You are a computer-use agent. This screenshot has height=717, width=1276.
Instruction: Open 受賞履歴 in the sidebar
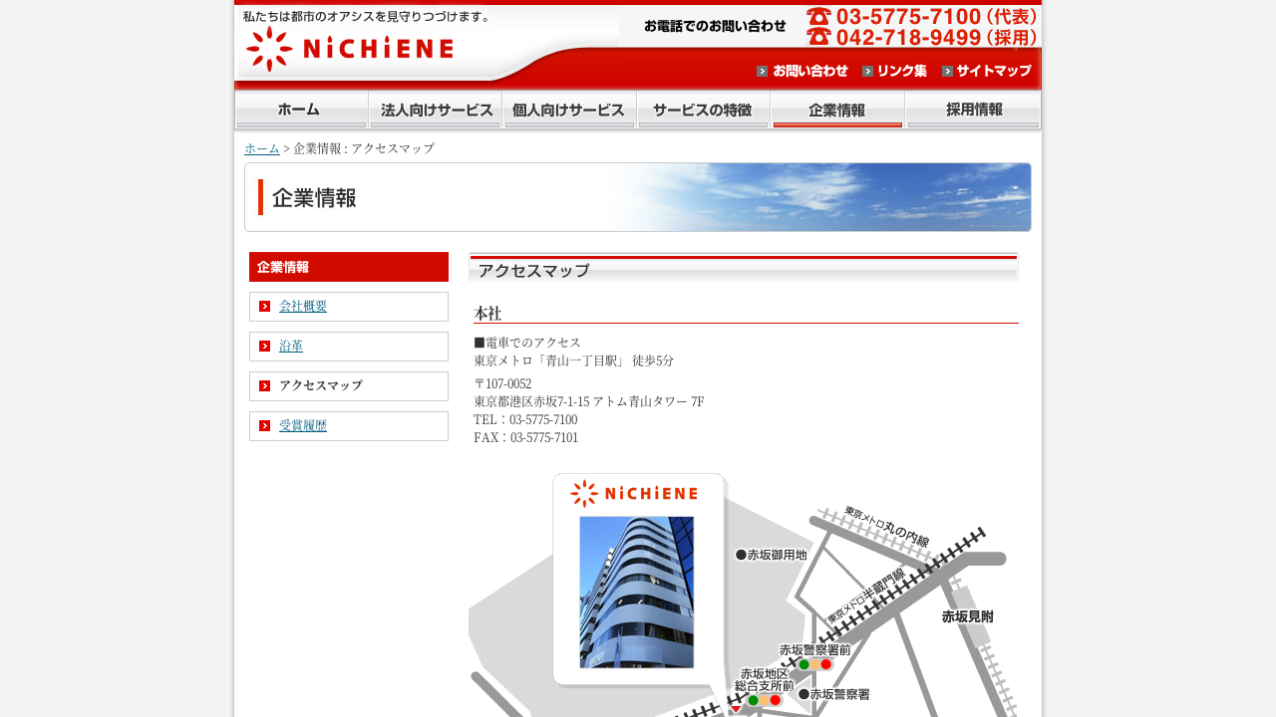[303, 426]
